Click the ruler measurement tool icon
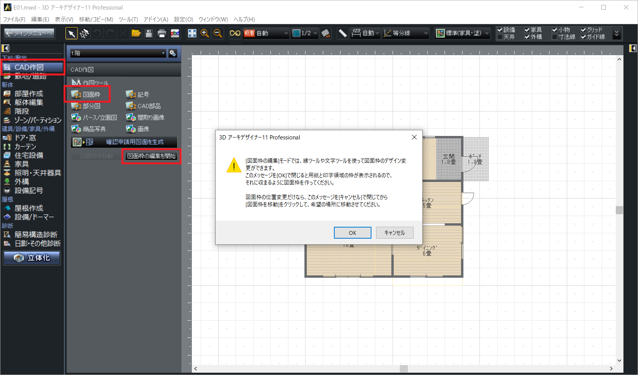Viewport: 638px width, 375px height. point(342,34)
